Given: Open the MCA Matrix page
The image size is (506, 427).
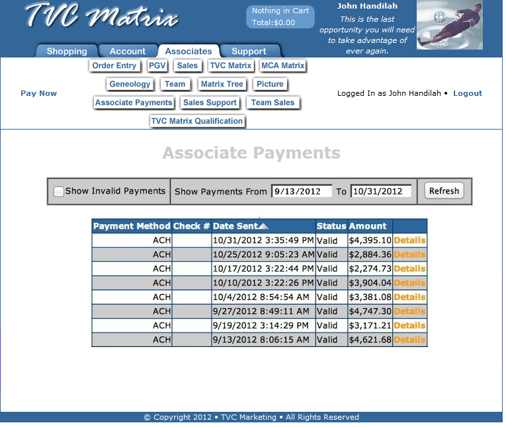Looking at the screenshot, I should pyautogui.click(x=282, y=65).
